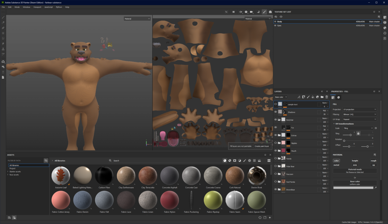Toggle the rough material channel button
The image size is (388, 224).
[373, 161]
